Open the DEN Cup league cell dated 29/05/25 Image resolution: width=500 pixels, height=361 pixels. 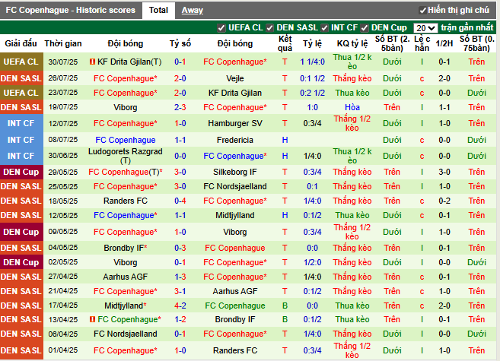coord(21,172)
